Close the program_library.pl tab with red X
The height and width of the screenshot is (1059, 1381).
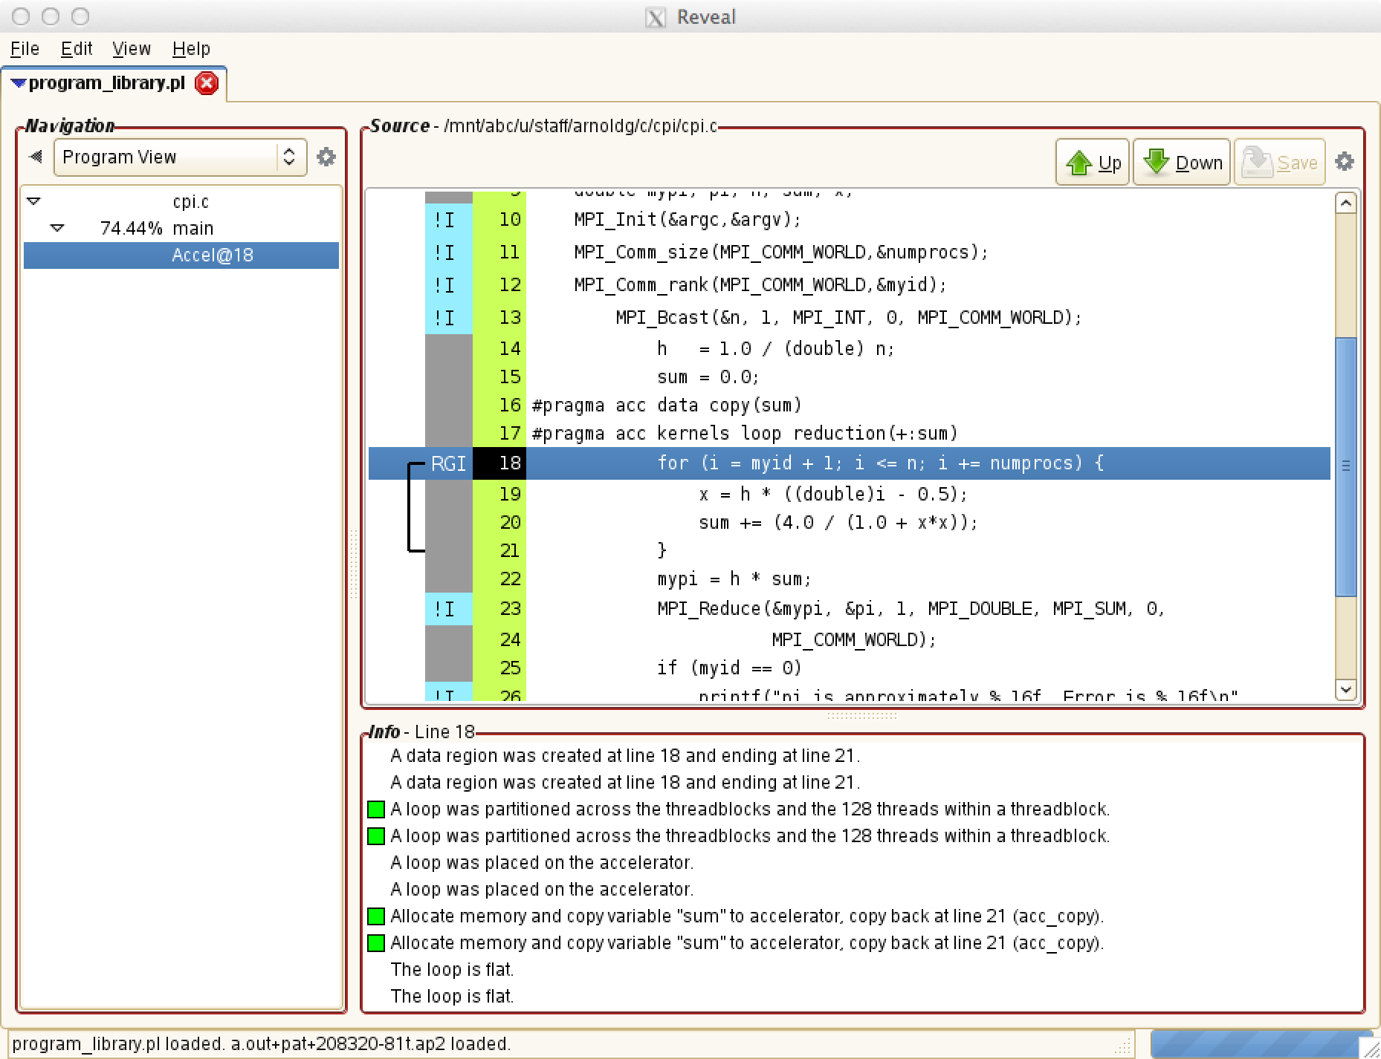(x=207, y=83)
